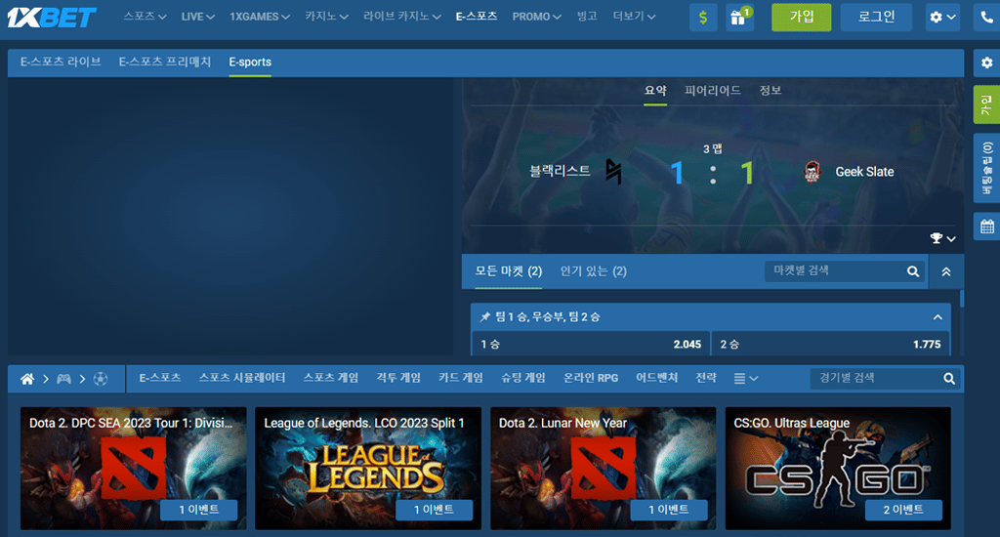Open the settings gear dropdown in header
This screenshot has height=537, width=1000.
[942, 18]
